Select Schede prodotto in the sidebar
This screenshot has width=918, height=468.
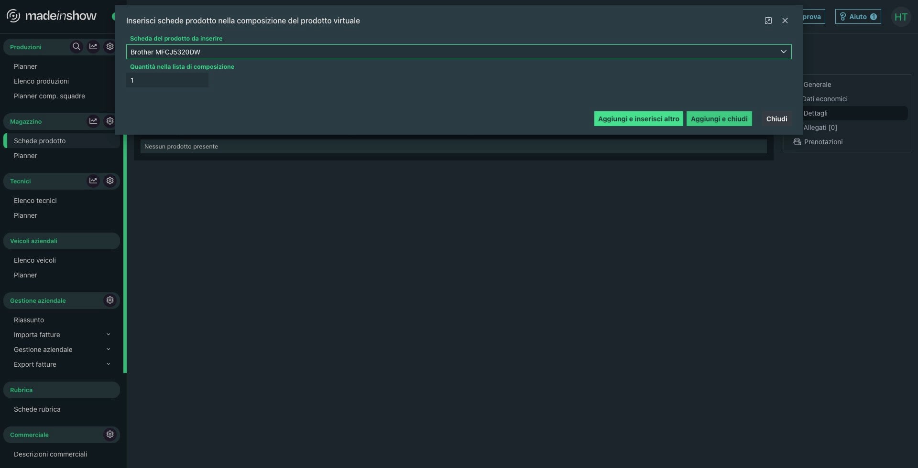pos(62,141)
